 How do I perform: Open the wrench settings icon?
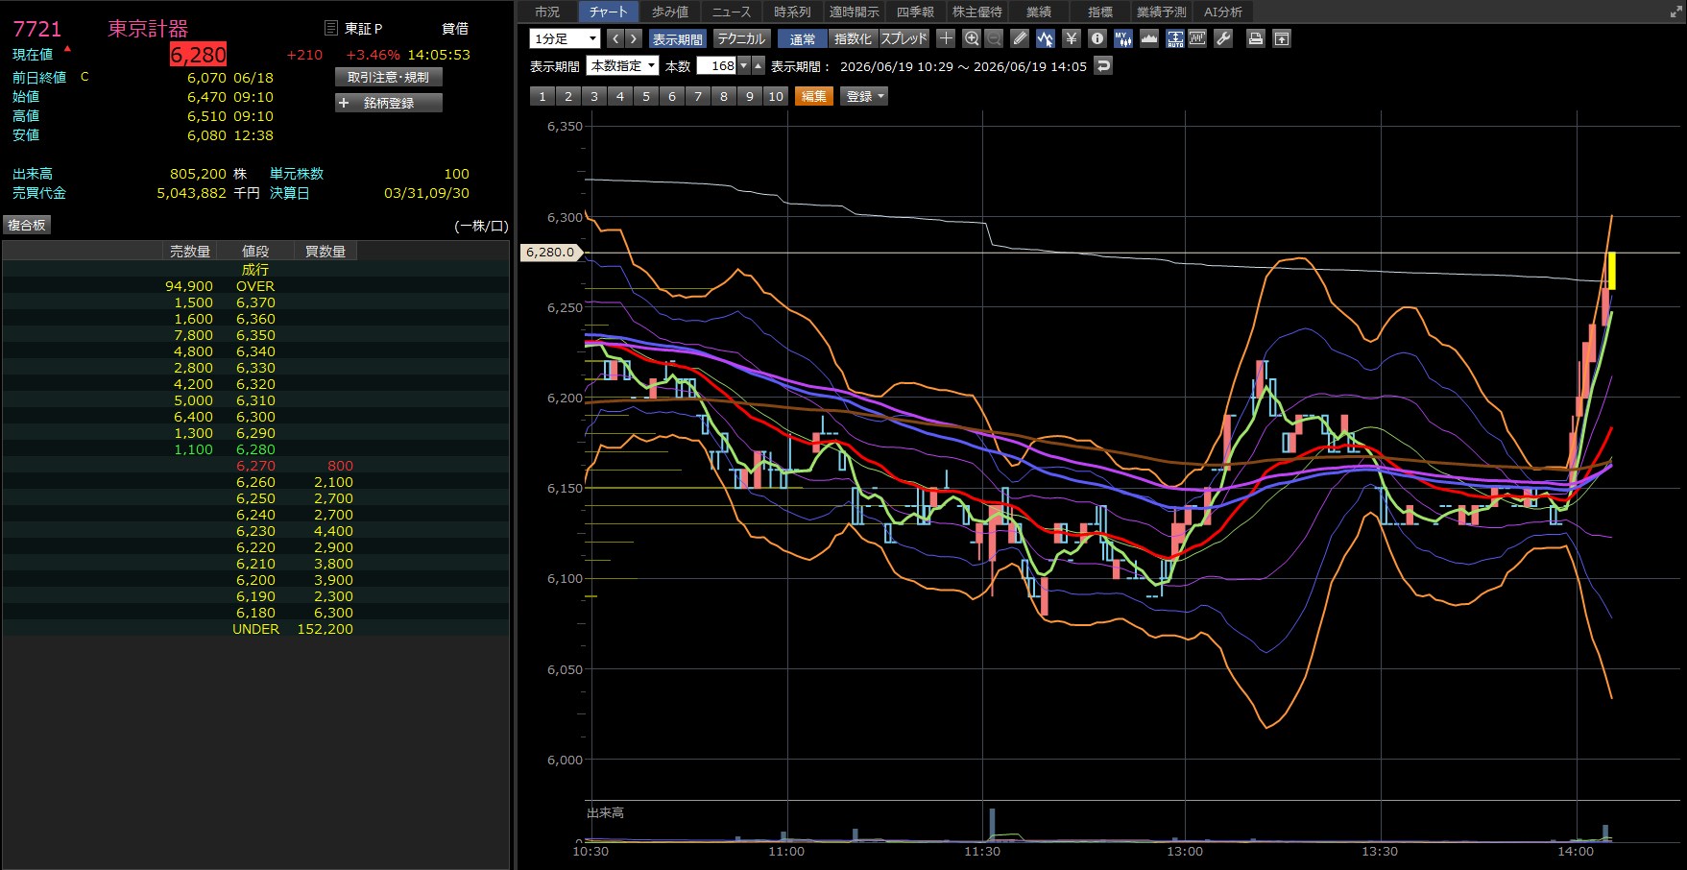1223,38
